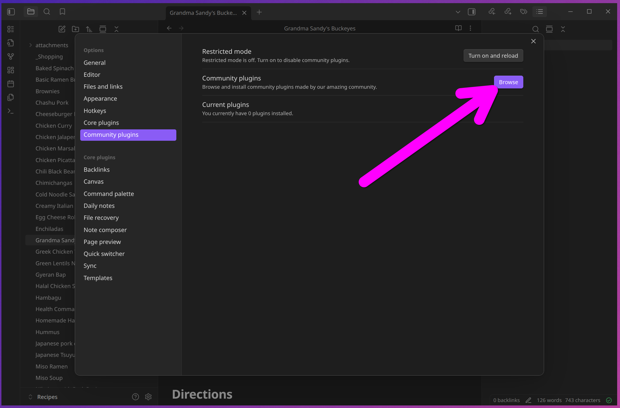Open the tags panel icon
The image size is (620, 408).
pyautogui.click(x=524, y=12)
